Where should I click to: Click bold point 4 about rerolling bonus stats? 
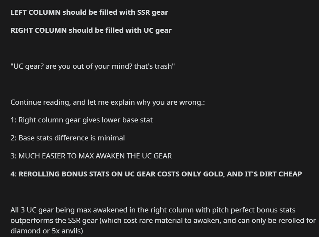click(x=156, y=174)
